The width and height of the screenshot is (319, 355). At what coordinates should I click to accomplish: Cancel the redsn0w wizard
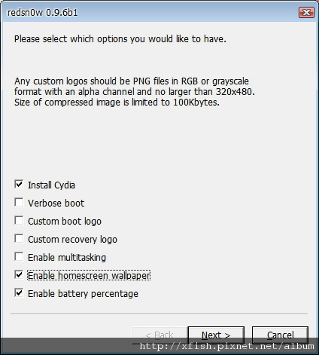280,335
